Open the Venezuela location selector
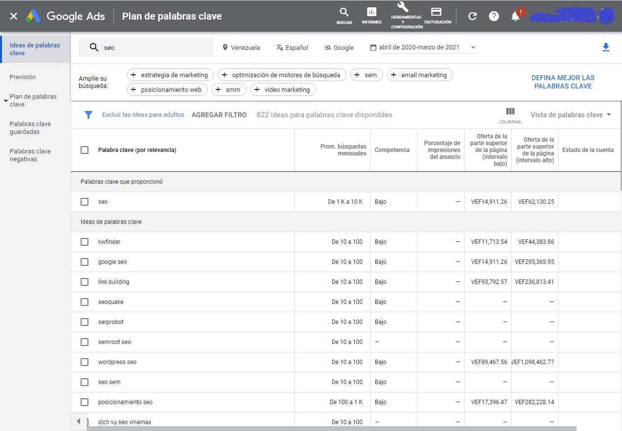This screenshot has width=622, height=431. (243, 47)
